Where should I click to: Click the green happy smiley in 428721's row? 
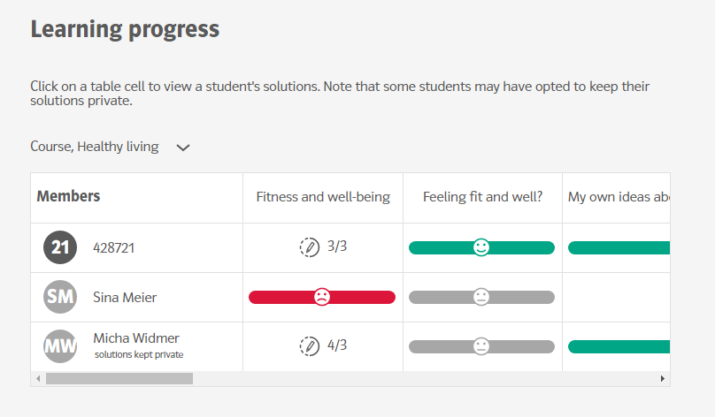coord(481,247)
